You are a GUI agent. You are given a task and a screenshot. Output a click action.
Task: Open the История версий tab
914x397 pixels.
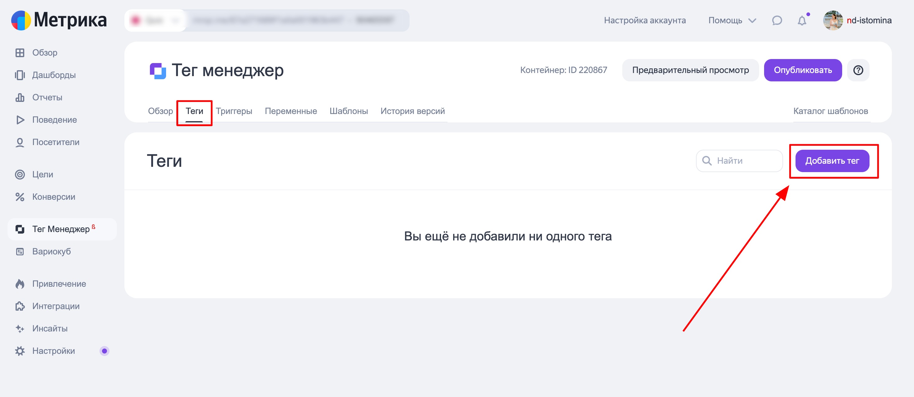pyautogui.click(x=412, y=111)
